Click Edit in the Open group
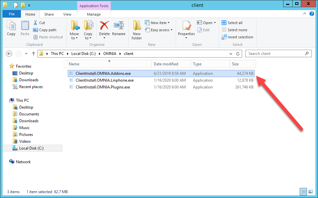The height and width of the screenshot is (198, 318). [203, 30]
